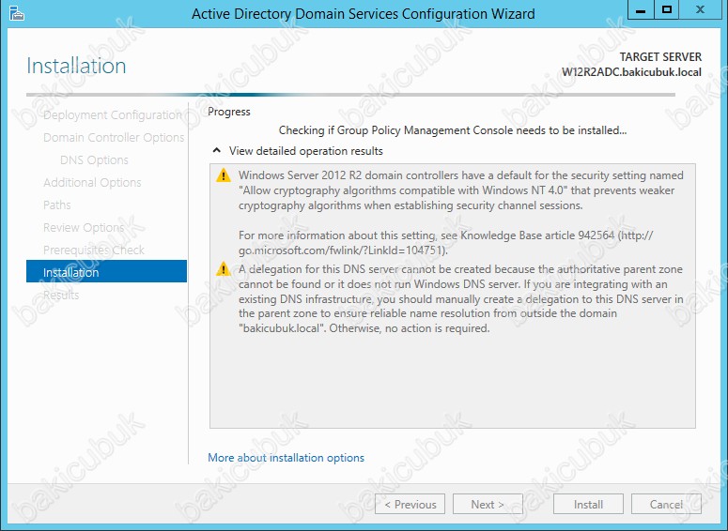Screen dimensions: 728x531
Task: Select the Additional Options step
Action: tap(92, 183)
